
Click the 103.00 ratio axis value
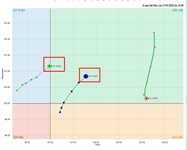(x=119, y=142)
